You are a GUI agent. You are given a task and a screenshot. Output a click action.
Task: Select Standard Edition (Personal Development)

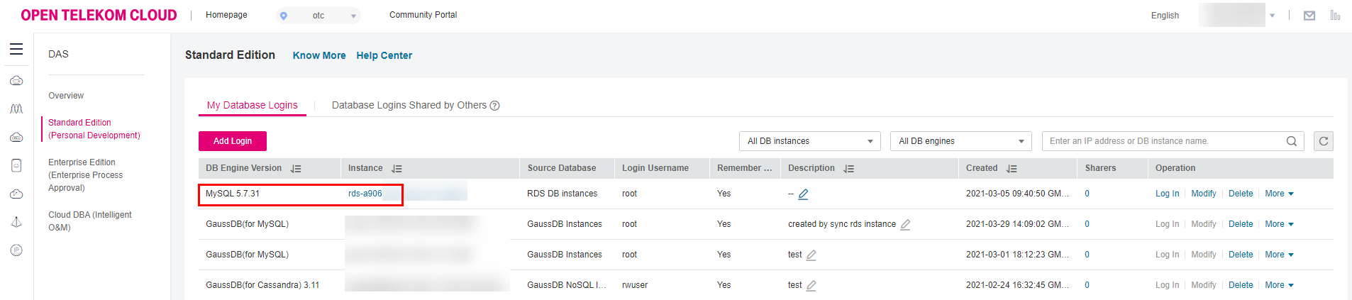click(x=94, y=129)
